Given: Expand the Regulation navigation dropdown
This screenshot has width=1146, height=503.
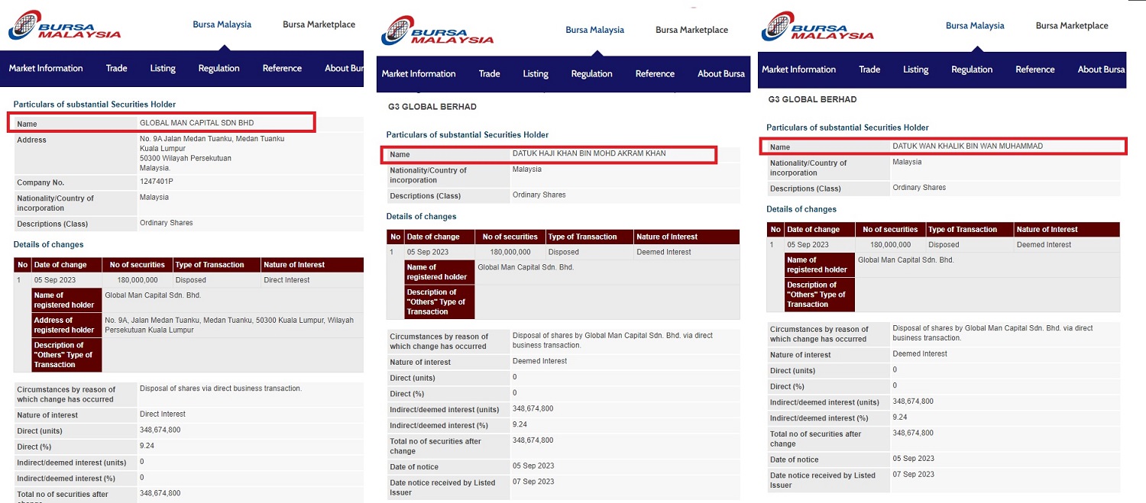Looking at the screenshot, I should pyautogui.click(x=219, y=68).
